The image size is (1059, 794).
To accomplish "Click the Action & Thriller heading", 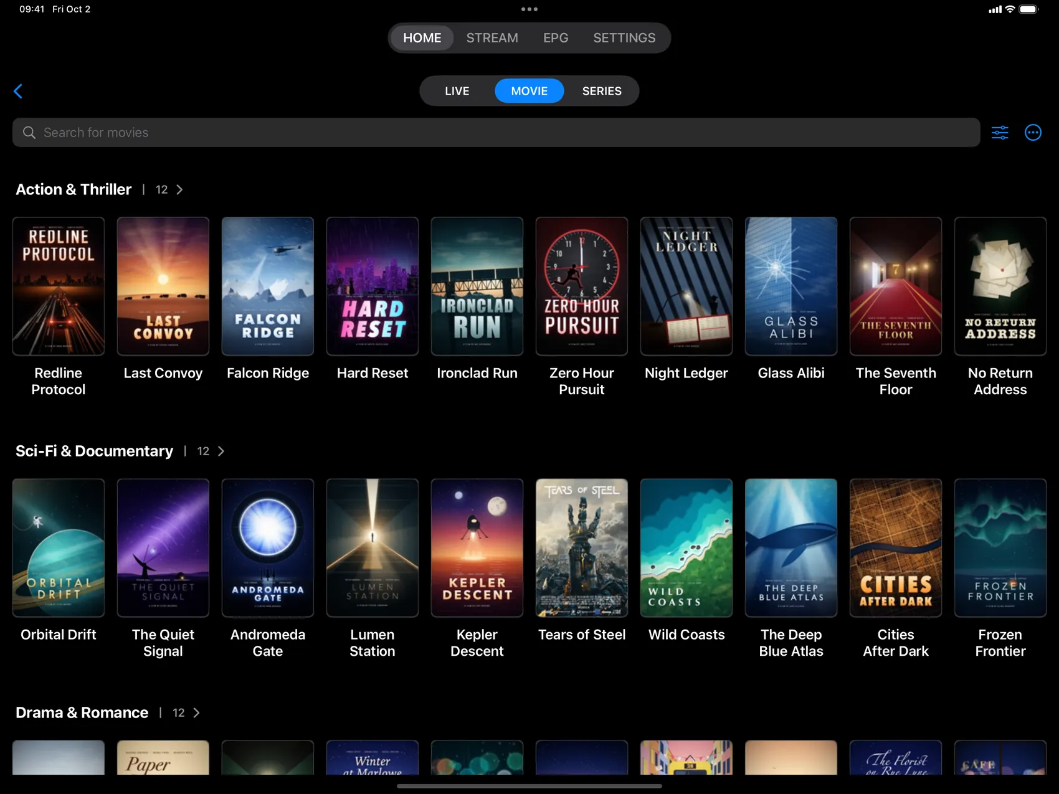I will (74, 189).
